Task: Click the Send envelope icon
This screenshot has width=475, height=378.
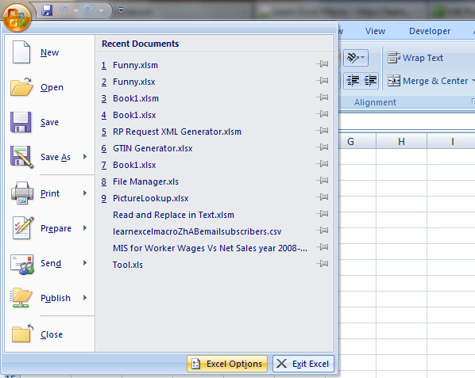Action: (x=21, y=264)
